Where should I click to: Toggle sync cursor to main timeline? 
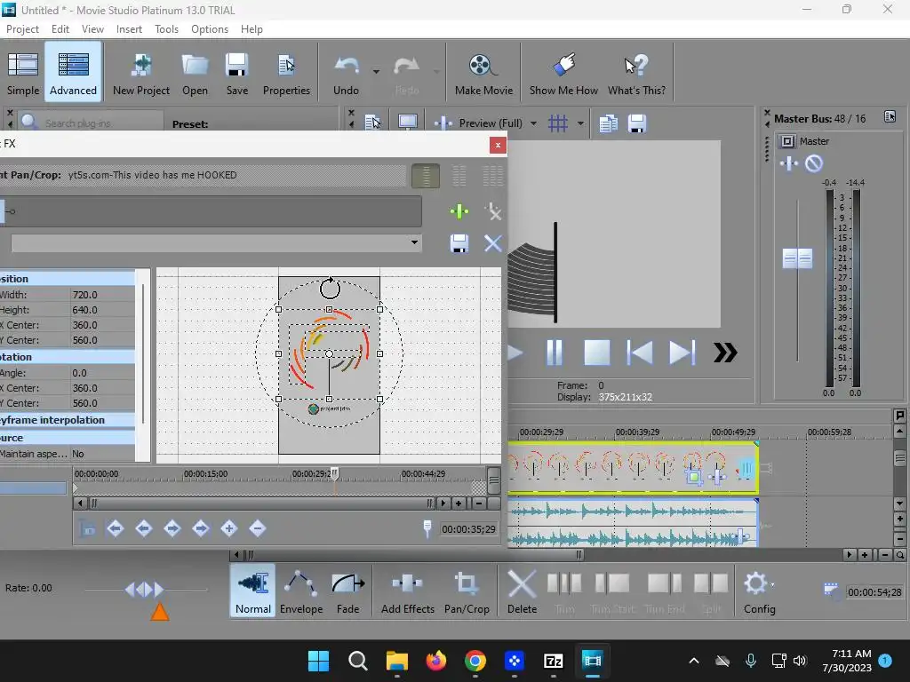(87, 528)
